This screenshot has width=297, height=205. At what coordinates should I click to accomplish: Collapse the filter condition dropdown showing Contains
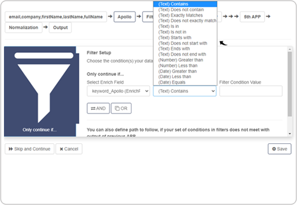point(185,91)
